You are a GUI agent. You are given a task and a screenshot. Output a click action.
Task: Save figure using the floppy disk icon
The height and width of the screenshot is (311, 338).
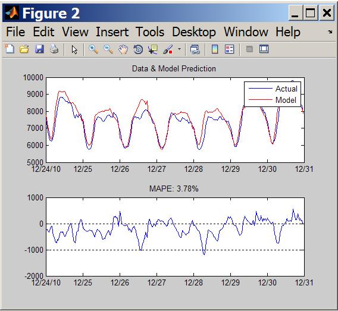pos(39,49)
